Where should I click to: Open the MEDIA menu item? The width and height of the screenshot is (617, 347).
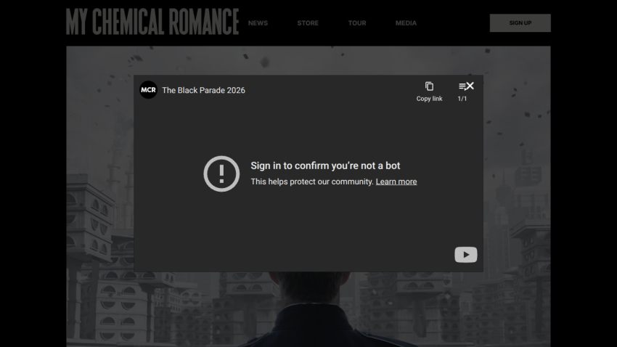click(406, 23)
